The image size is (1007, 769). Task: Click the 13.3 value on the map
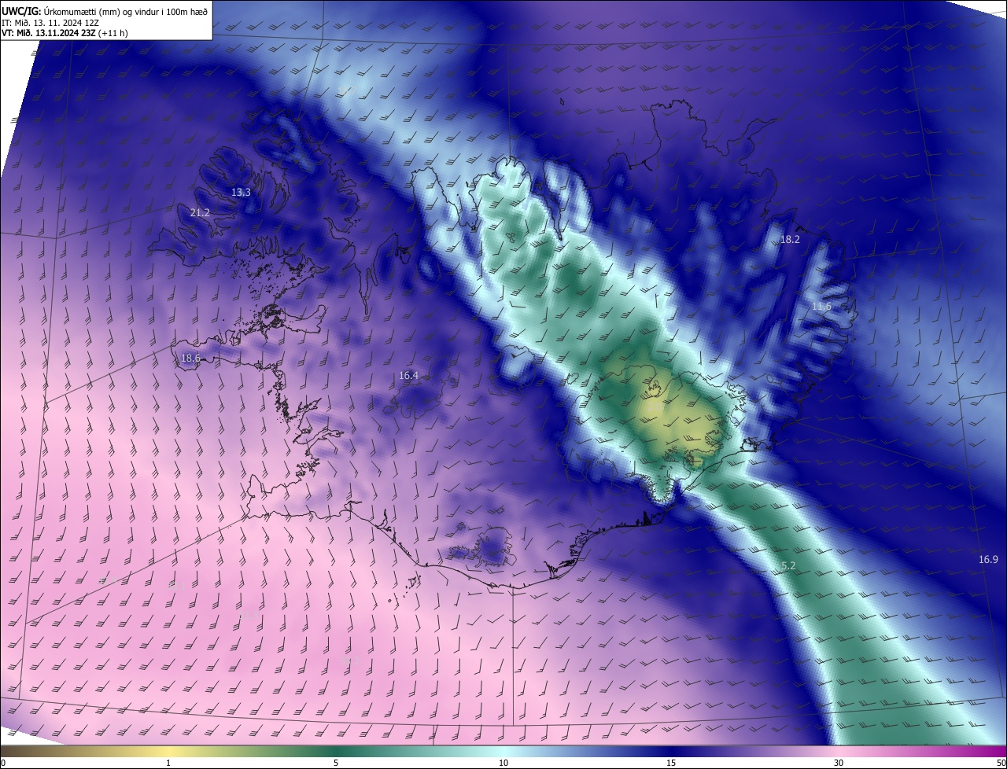point(241,193)
